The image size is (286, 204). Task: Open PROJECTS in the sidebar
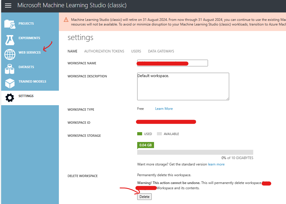coord(26,23)
